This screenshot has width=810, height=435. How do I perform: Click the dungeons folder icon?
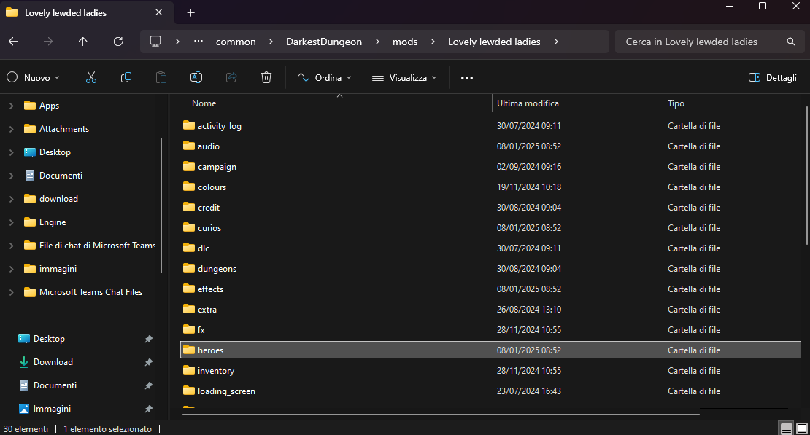[x=189, y=268]
